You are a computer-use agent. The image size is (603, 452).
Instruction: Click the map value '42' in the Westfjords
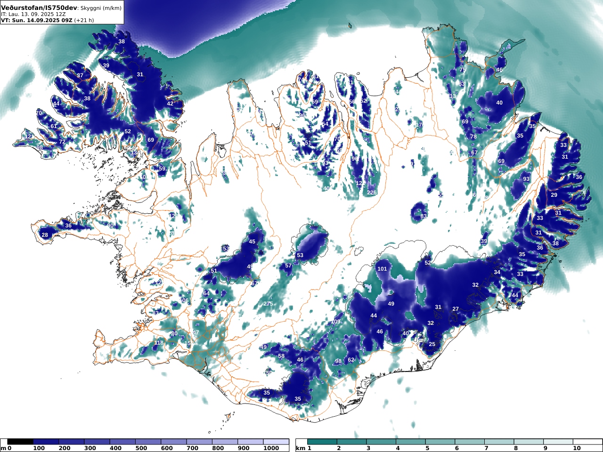(170, 103)
